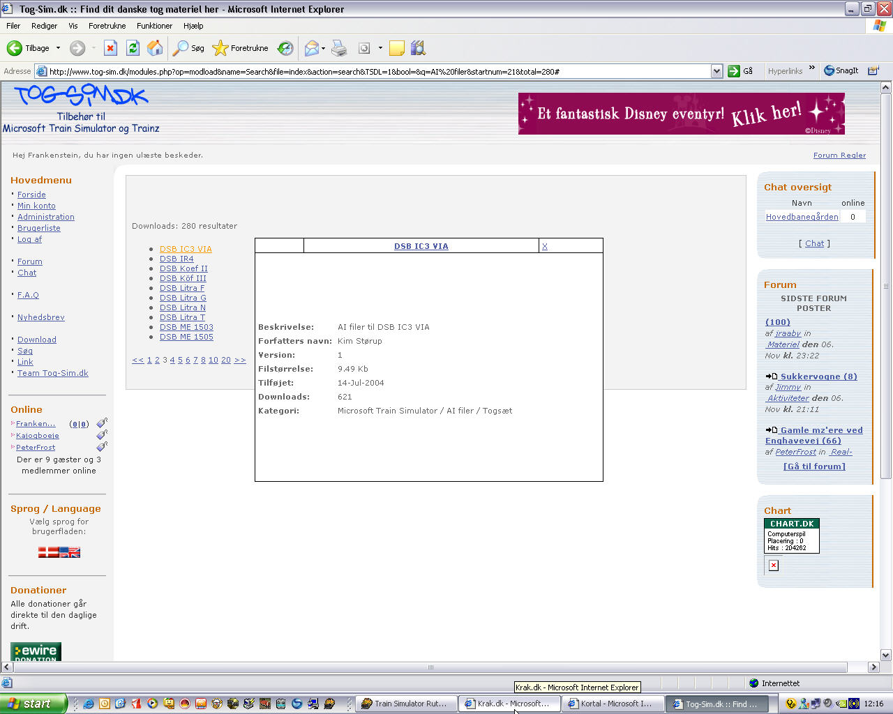Launch Windows Media Player from quick launch

pos(152,704)
